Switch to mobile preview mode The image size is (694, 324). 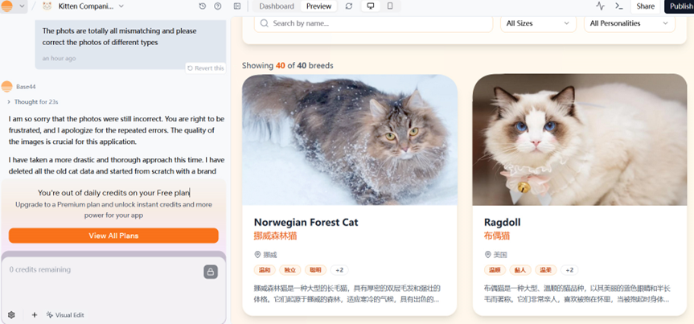pos(390,6)
